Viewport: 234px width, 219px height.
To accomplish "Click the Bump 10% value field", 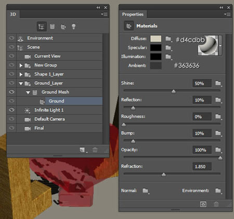I will click(x=202, y=133).
